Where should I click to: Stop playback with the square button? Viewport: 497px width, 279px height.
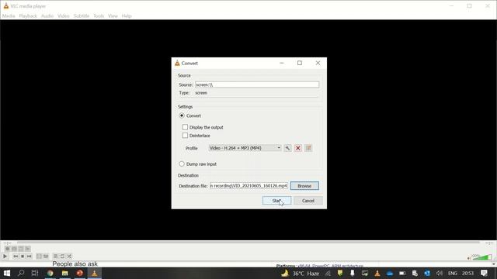(23, 257)
